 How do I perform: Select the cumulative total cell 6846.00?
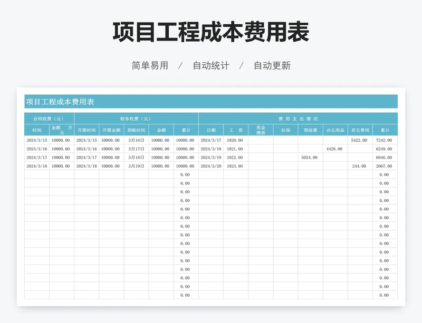point(385,158)
